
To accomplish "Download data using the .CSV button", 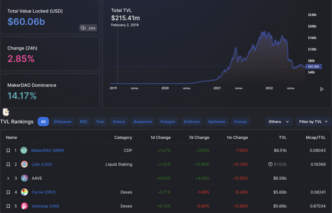I will (88, 28).
